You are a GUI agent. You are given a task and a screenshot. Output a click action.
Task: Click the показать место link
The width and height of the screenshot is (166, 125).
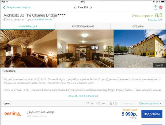(43, 19)
